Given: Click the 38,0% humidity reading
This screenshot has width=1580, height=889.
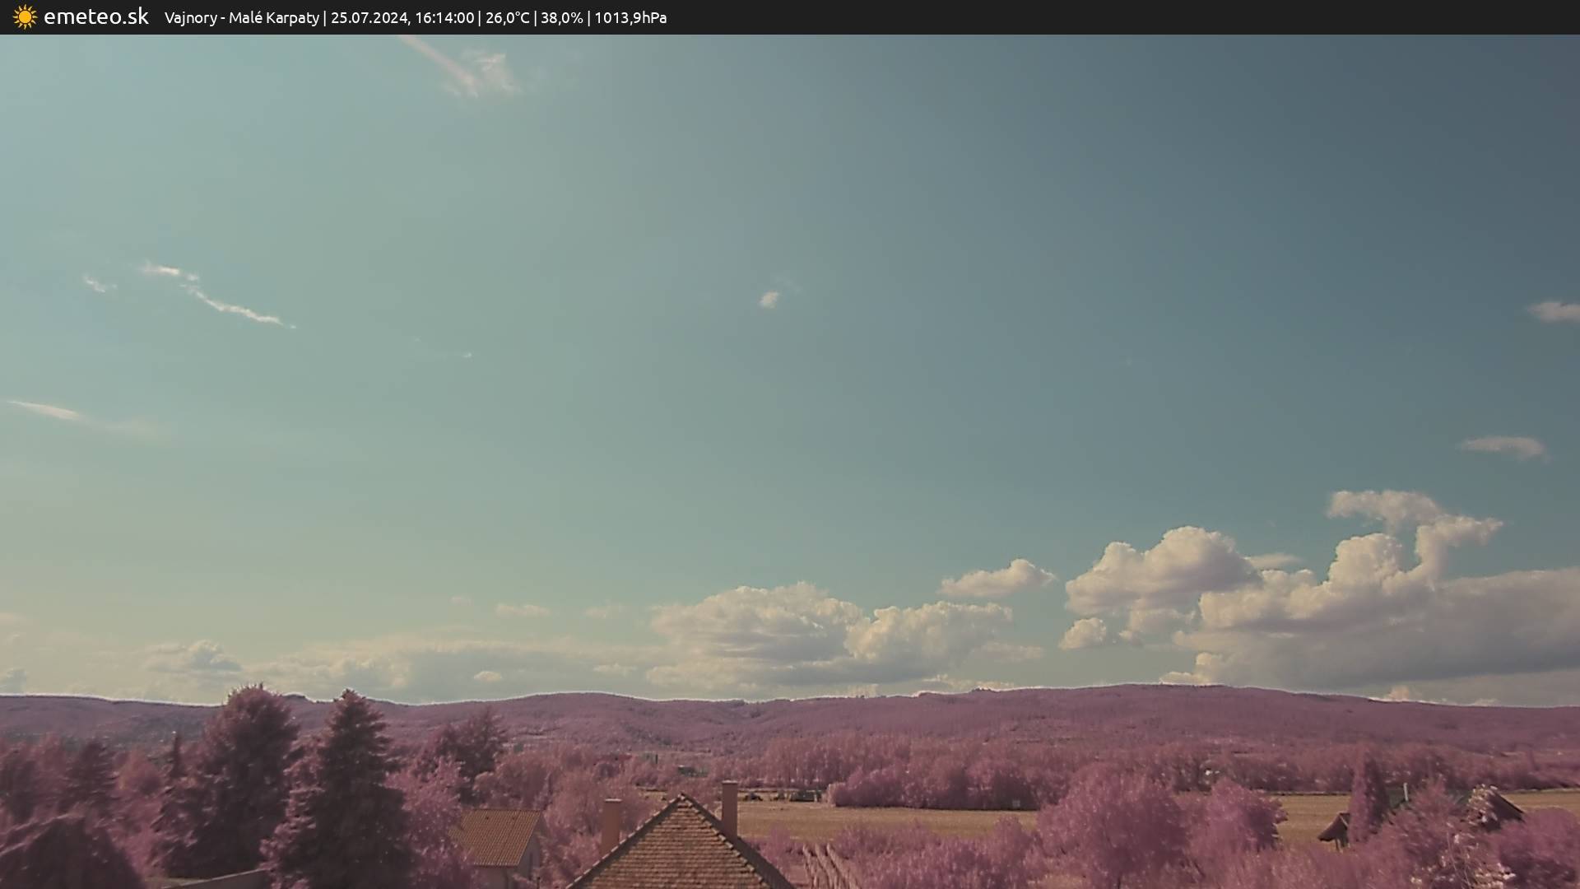Looking at the screenshot, I should point(561,17).
